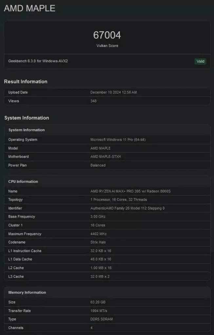Image resolution: width=214 pixels, height=335 pixels.
Task: Click the Memory Information table header
Action: pyautogui.click(x=27, y=292)
